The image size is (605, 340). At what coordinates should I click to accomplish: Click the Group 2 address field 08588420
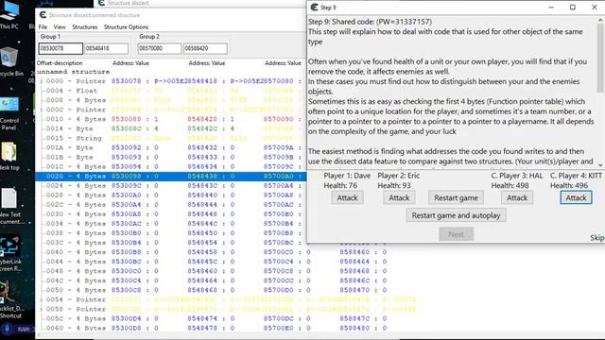tap(205, 48)
